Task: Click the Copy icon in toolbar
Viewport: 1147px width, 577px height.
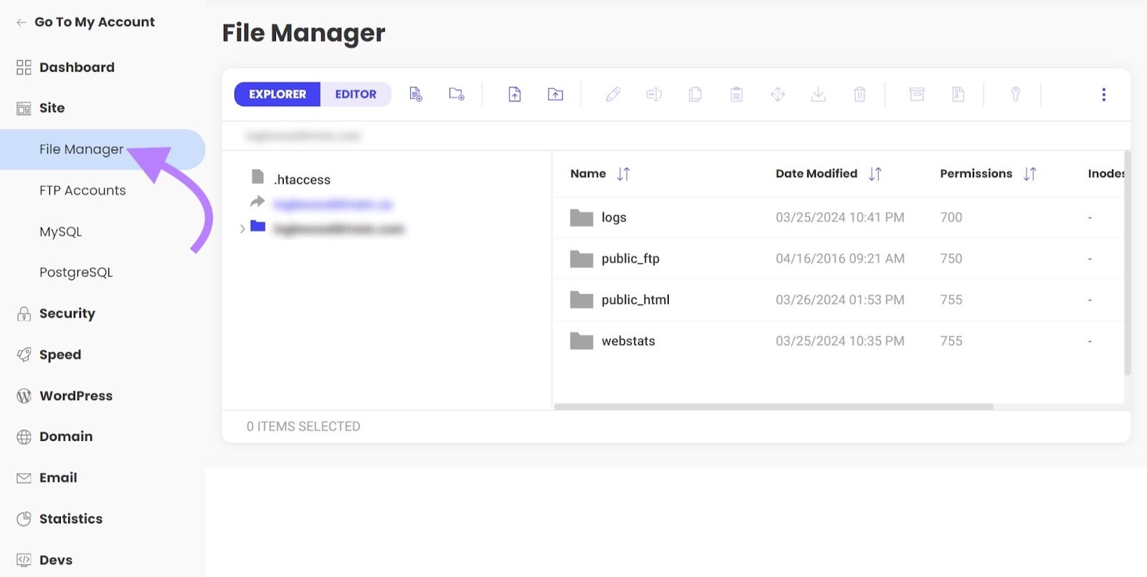Action: (695, 94)
